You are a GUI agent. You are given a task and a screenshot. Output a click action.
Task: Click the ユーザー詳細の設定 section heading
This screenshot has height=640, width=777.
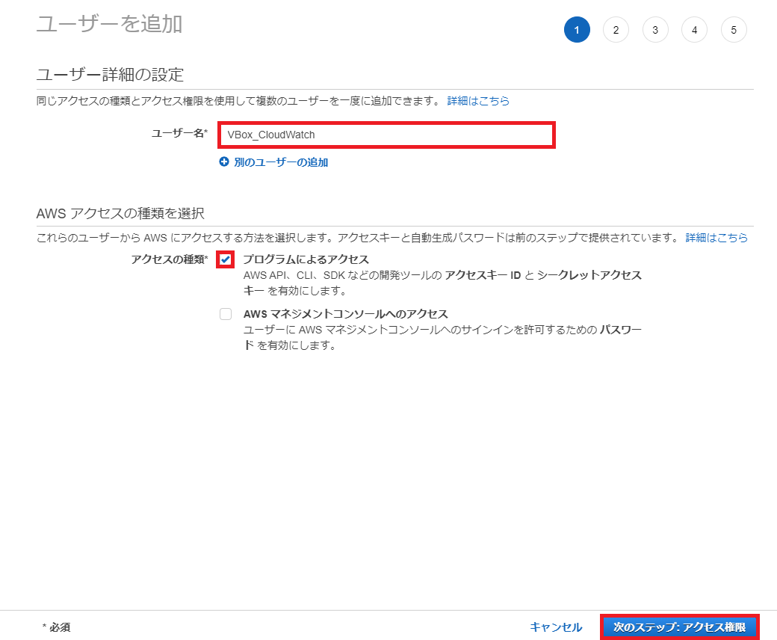pos(110,74)
